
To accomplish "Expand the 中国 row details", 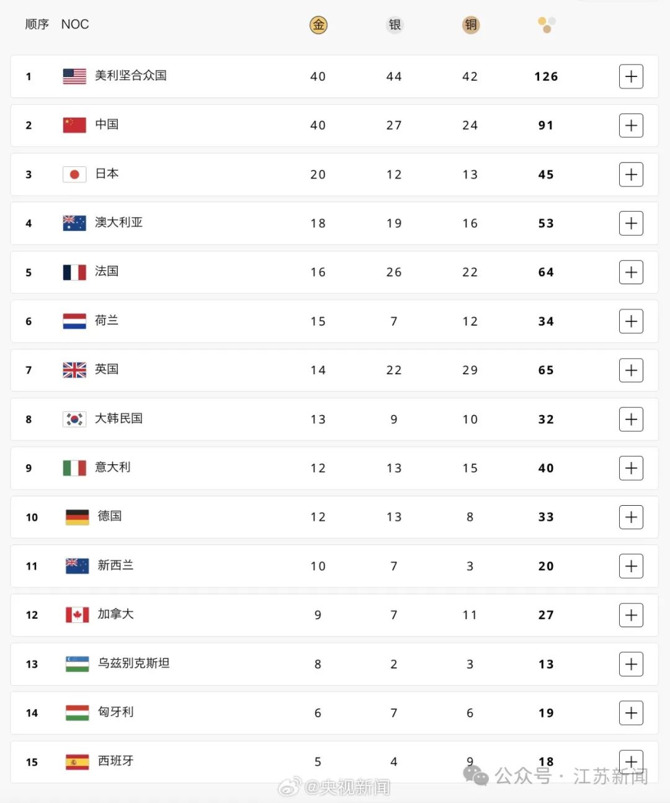I will [631, 125].
